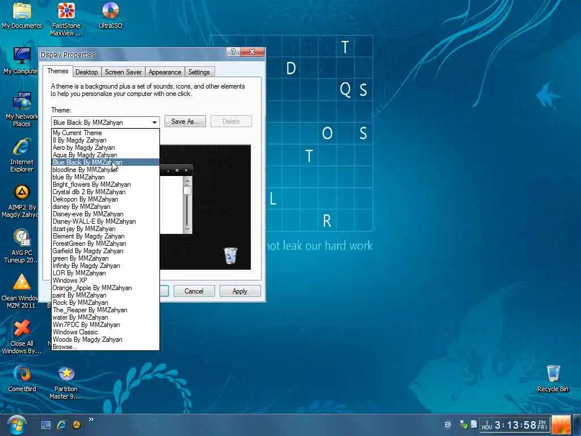Select Element By Magdy Zahyan theme

point(105,236)
